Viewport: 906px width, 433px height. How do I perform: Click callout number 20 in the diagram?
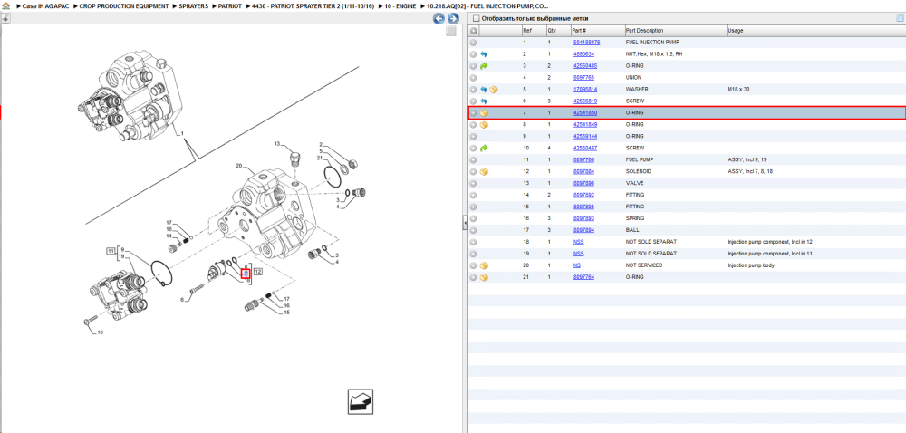click(238, 167)
